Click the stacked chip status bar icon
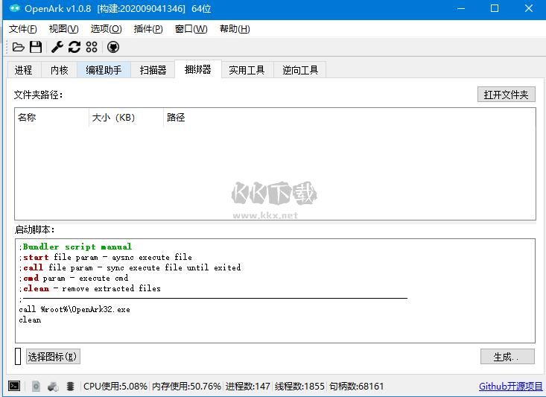Image resolution: width=546 pixels, height=397 pixels. pyautogui.click(x=70, y=387)
